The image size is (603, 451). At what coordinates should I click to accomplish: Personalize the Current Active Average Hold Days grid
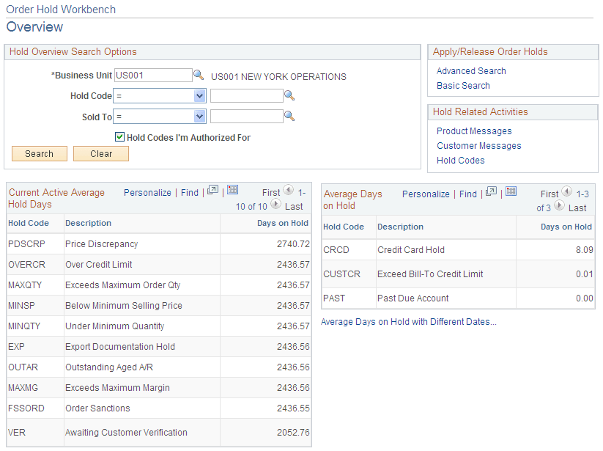click(147, 192)
